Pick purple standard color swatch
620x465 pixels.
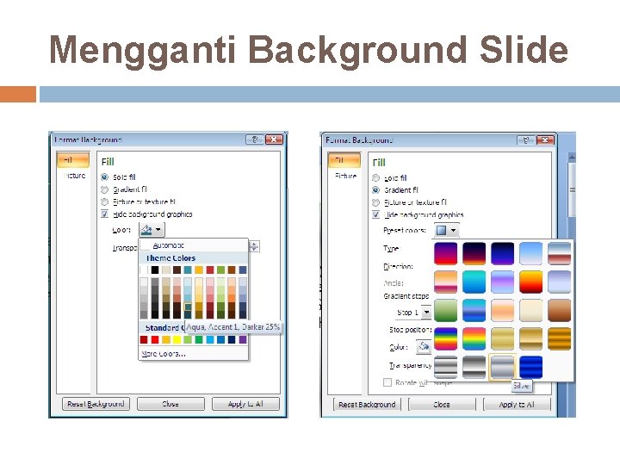243,339
